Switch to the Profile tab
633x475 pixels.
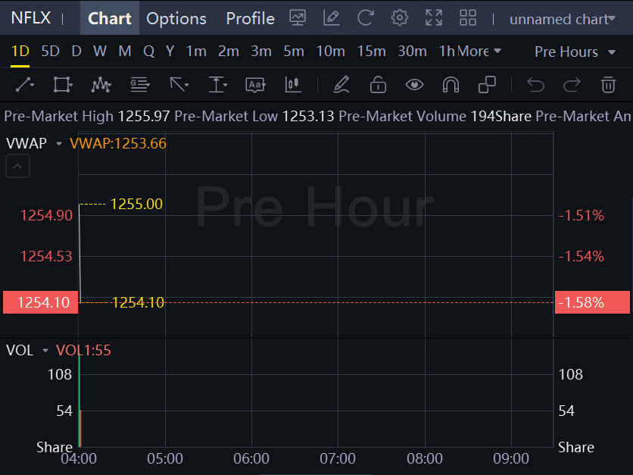click(x=250, y=18)
